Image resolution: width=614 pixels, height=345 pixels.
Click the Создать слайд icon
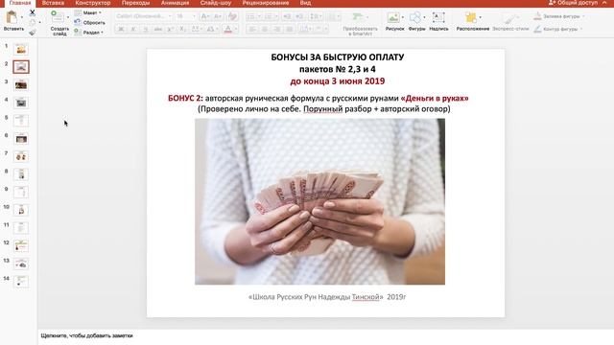tap(58, 17)
